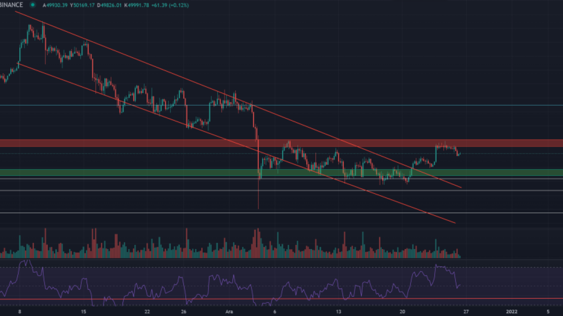Click the "13" date label on the time axis
This screenshot has width=563, height=316.
point(338,311)
